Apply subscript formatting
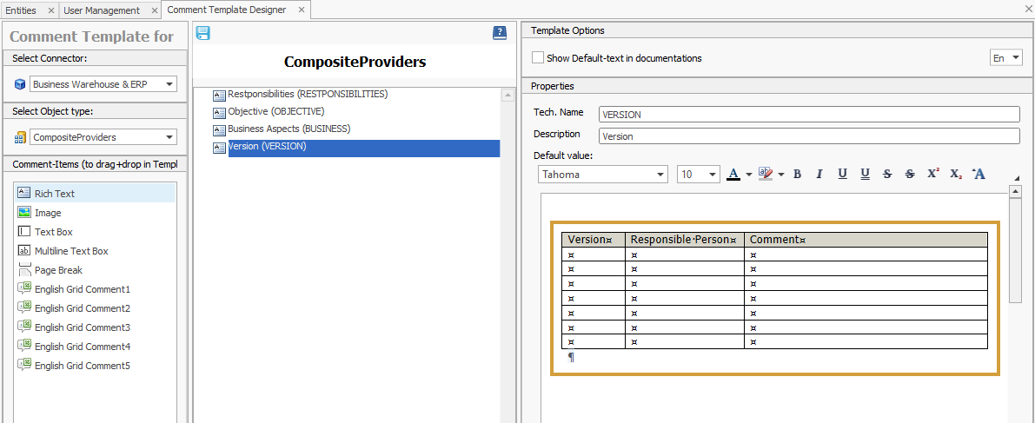Viewport: 1035px width, 423px height. point(955,174)
